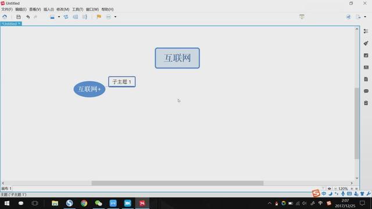Select the central topic 互联网
The width and height of the screenshot is (372, 209).
pyautogui.click(x=177, y=58)
